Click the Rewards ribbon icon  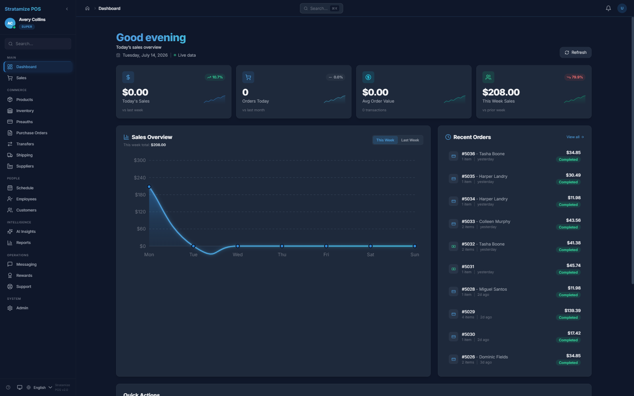pyautogui.click(x=10, y=276)
